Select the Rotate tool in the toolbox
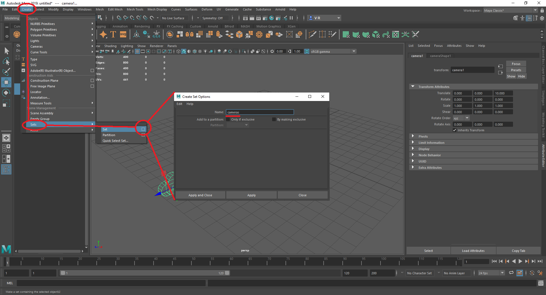The image size is (546, 295). coord(6,92)
